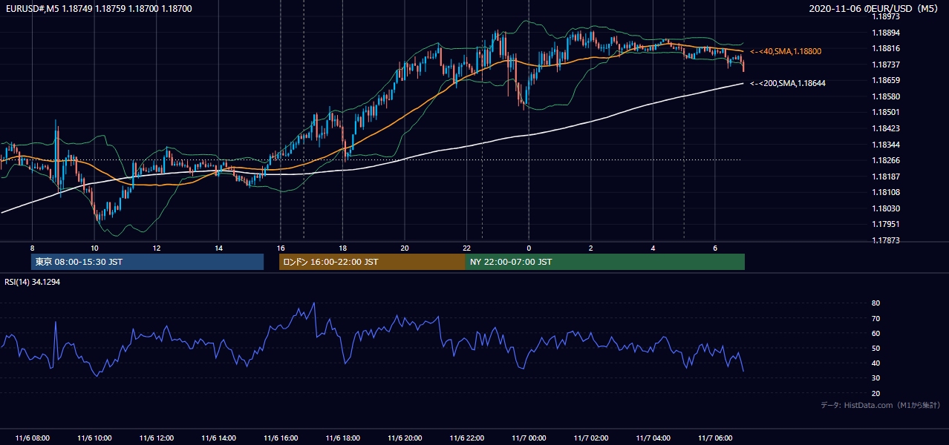Click the bottom timestamp 11/7 06:00
The width and height of the screenshot is (949, 445).
(715, 438)
